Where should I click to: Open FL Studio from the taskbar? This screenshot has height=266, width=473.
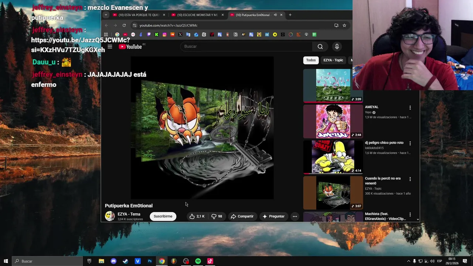click(x=174, y=261)
